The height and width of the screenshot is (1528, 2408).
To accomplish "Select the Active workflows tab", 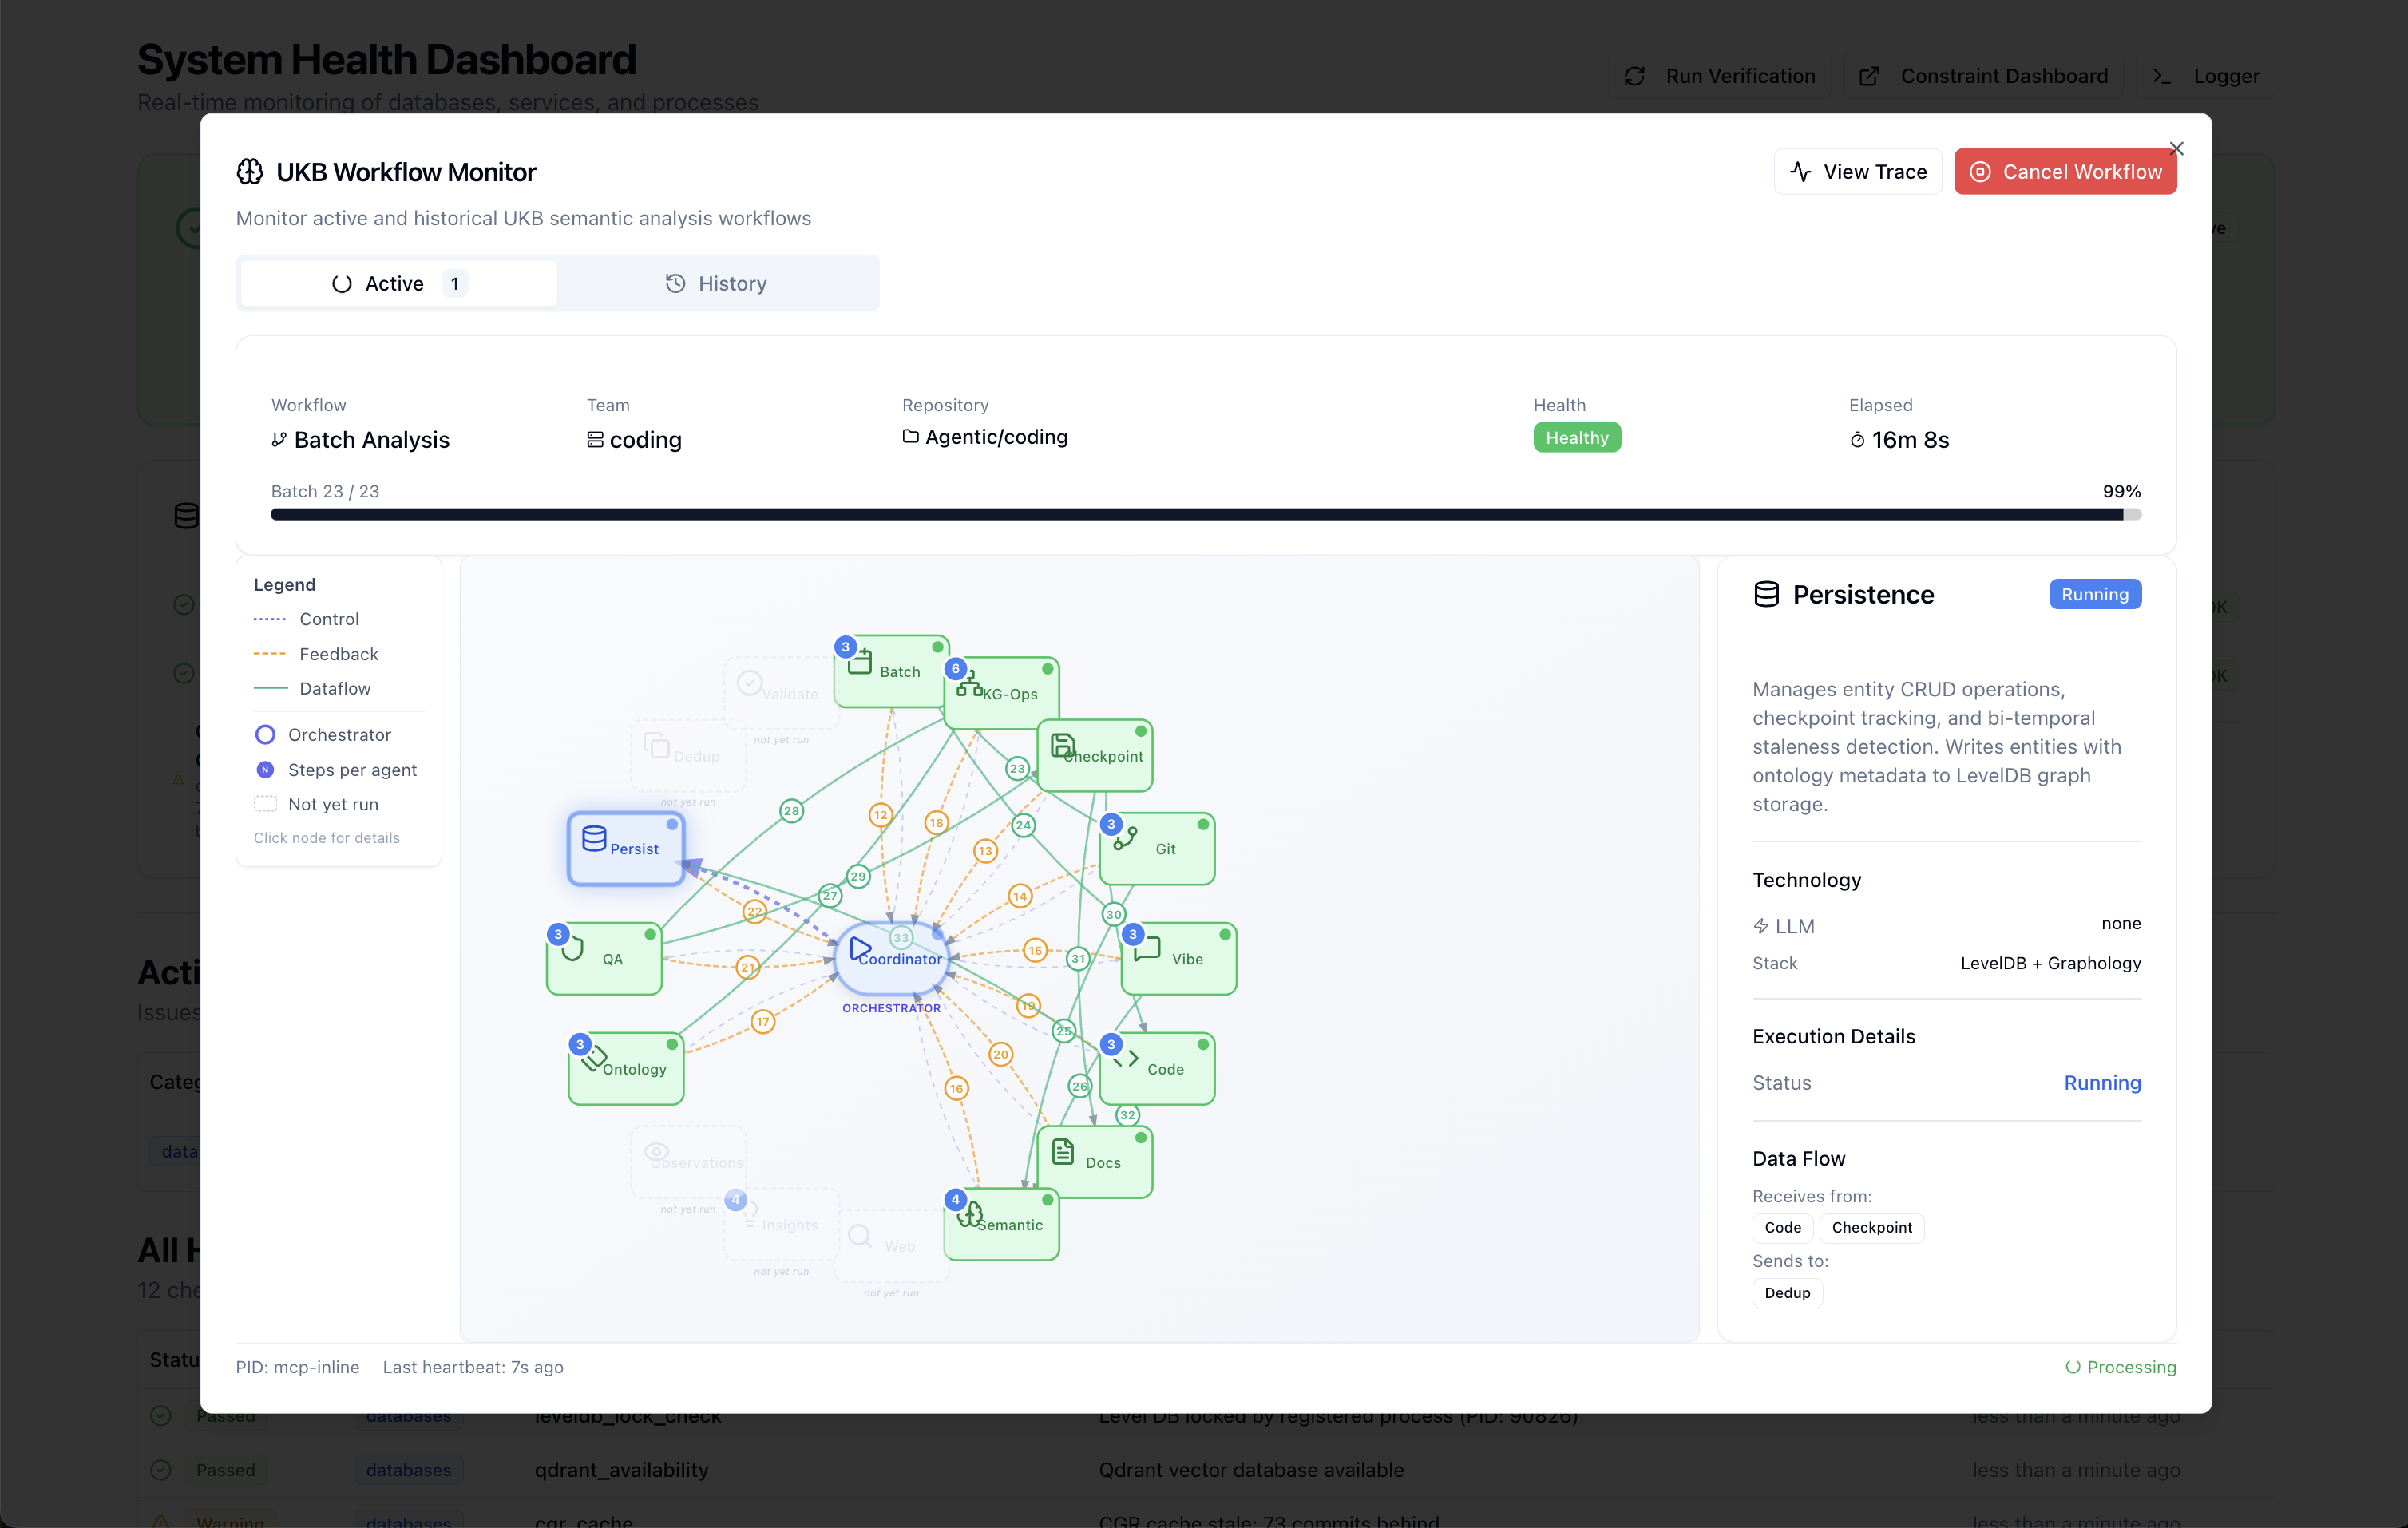I will pyautogui.click(x=399, y=283).
